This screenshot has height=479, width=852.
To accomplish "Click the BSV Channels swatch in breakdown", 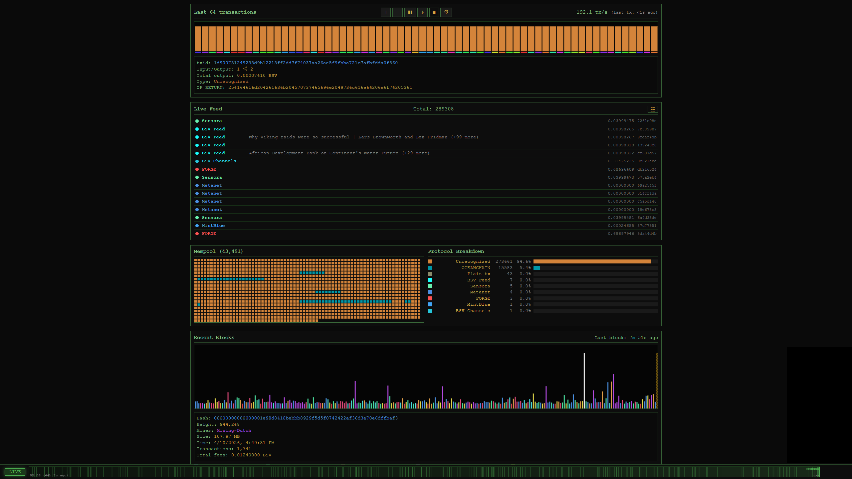I will [x=430, y=311].
